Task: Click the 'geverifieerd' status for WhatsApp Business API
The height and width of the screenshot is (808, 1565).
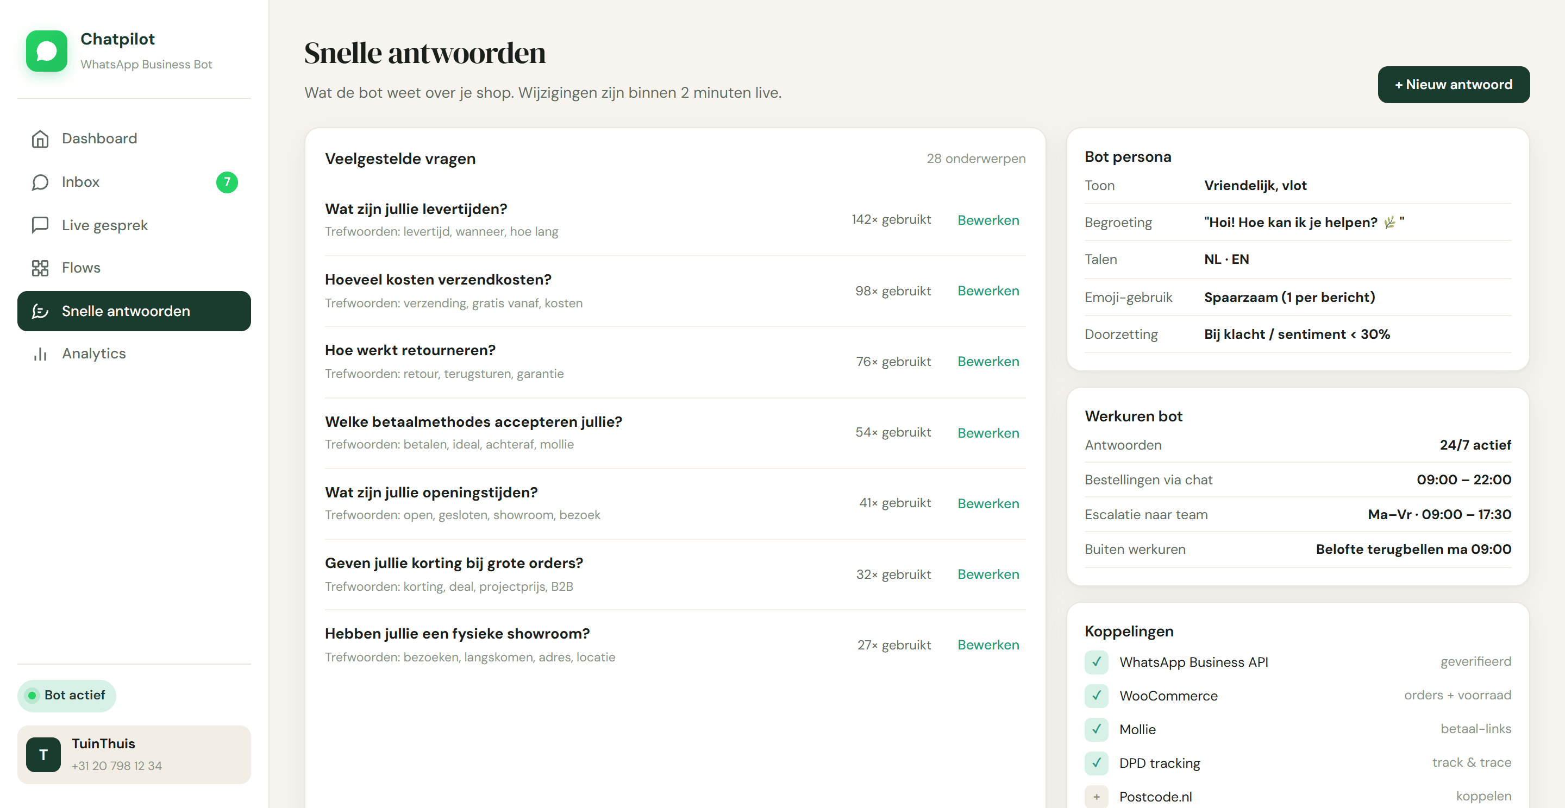Action: 1476,662
